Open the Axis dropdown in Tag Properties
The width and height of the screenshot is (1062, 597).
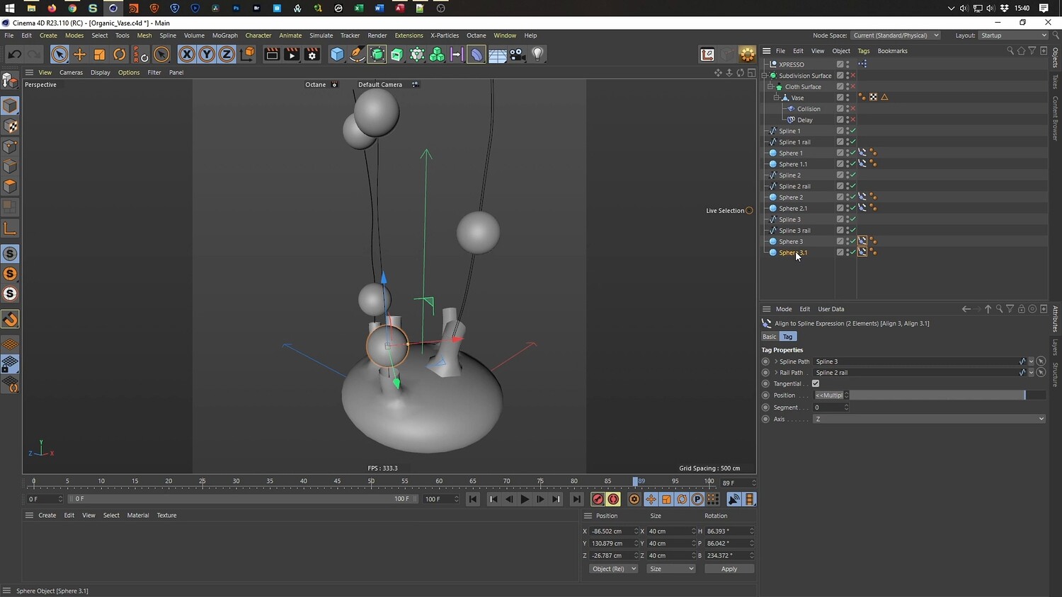click(x=929, y=419)
